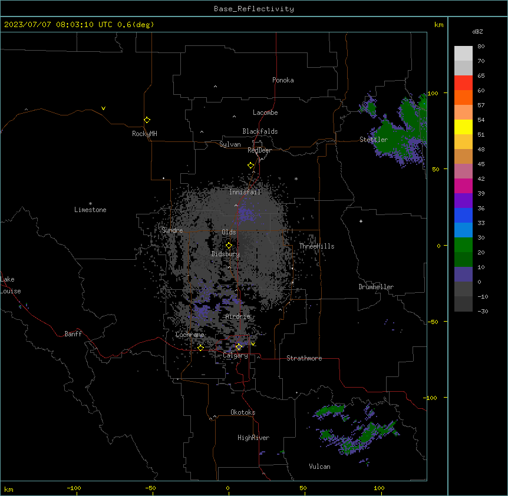The width and height of the screenshot is (508, 496).
Task: Click the green radar echo near Stettler
Action: (x=389, y=139)
